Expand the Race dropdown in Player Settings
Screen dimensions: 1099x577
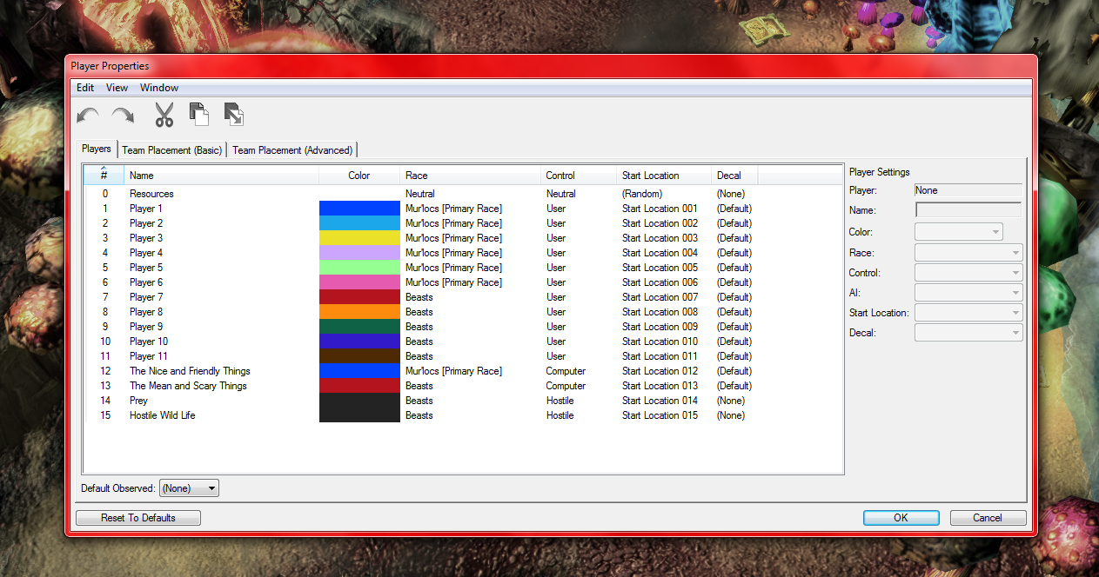[968, 252]
